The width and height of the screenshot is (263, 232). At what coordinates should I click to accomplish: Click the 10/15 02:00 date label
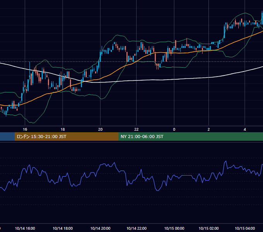tap(208, 228)
